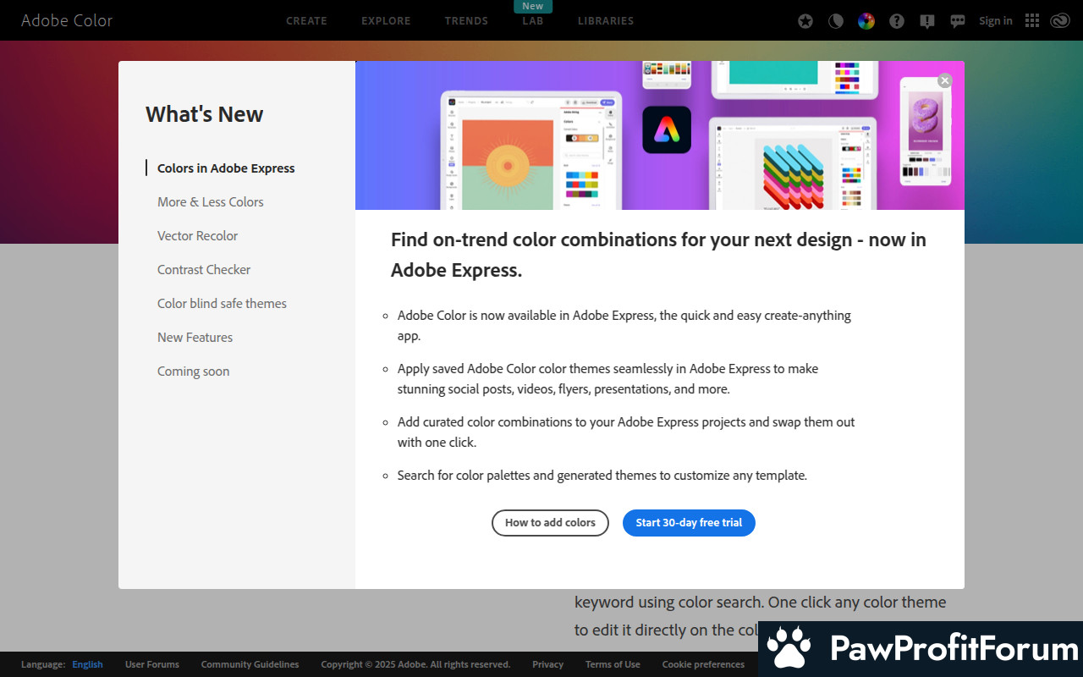The width and height of the screenshot is (1083, 677).
Task: Click the Sign in link
Action: coord(995,21)
